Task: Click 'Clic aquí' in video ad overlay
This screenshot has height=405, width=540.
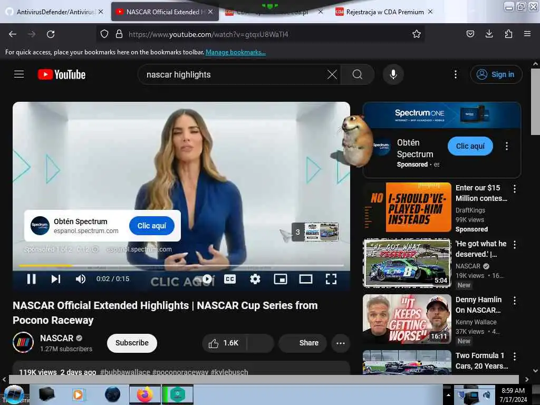Action: click(152, 226)
